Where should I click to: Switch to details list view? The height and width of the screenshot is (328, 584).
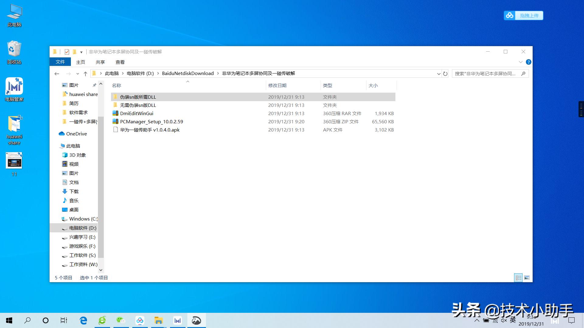519,278
